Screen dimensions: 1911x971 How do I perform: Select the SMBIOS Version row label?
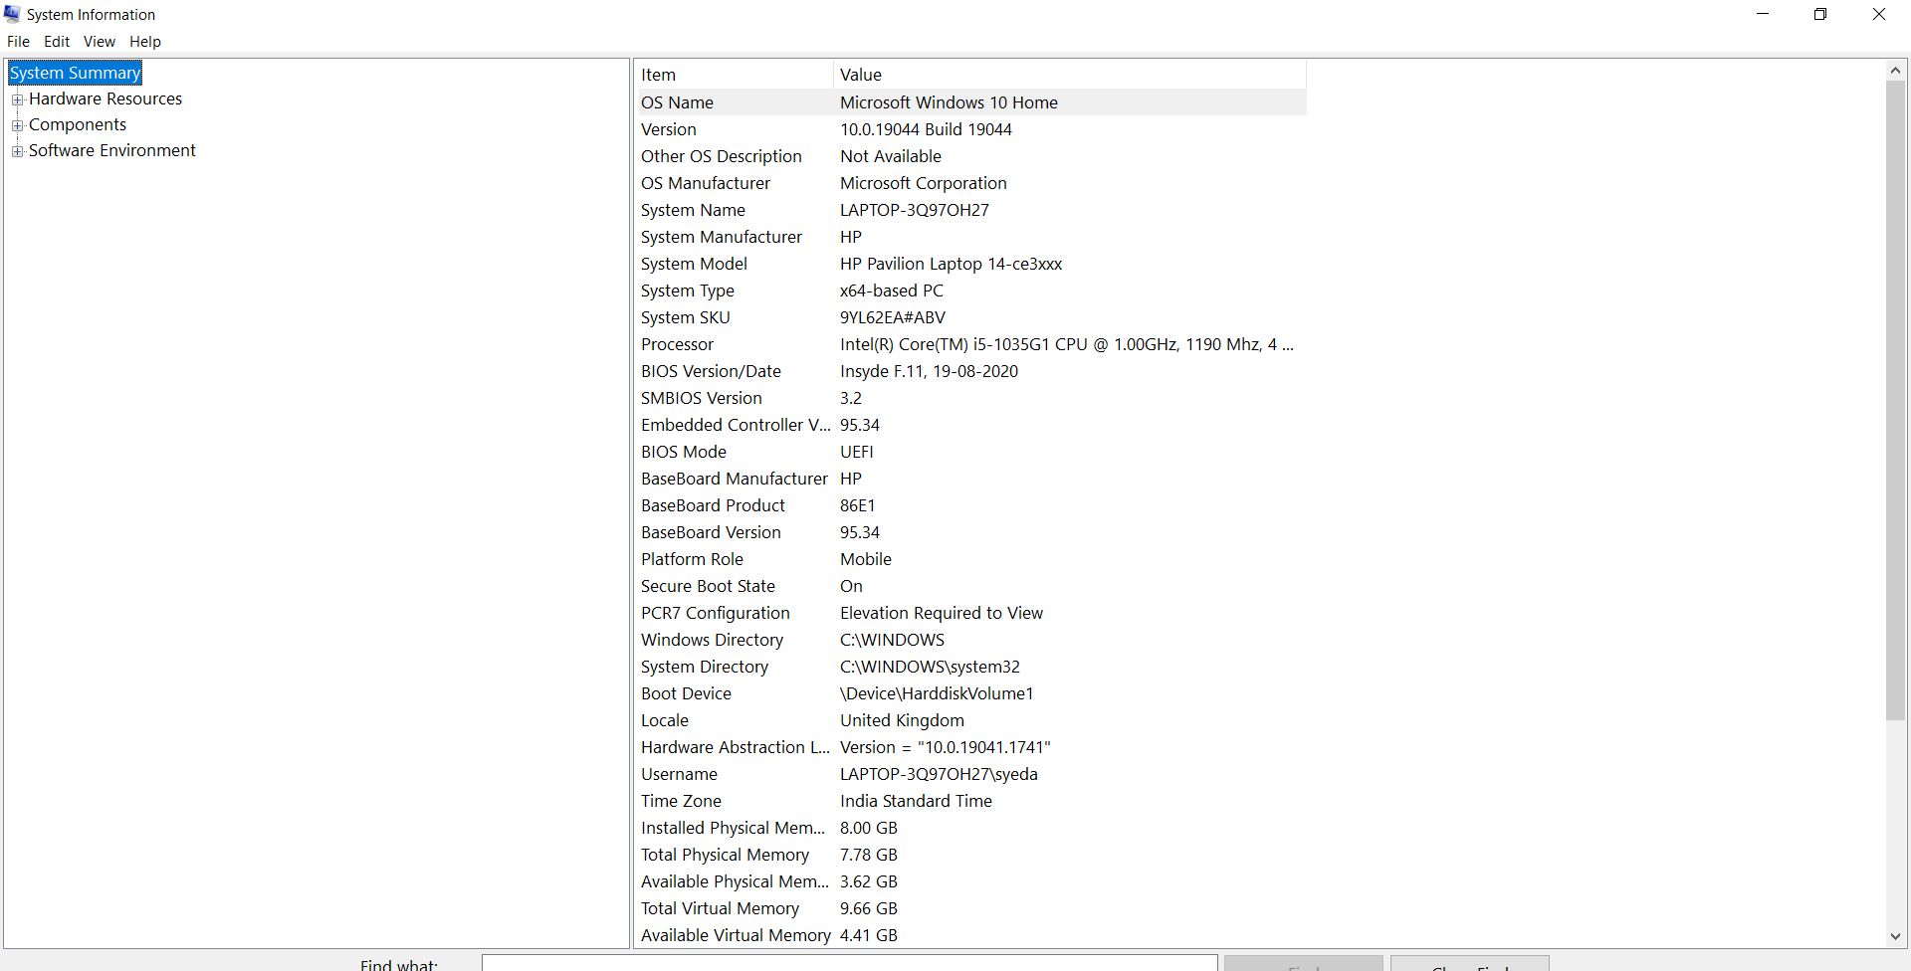tap(702, 398)
